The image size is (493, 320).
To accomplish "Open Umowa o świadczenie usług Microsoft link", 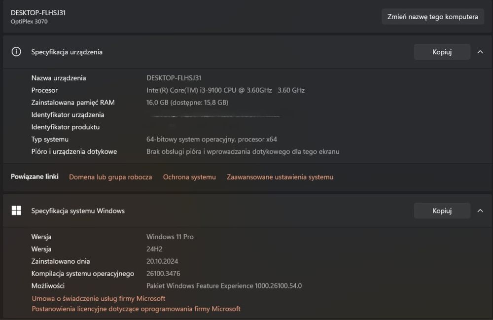I will pyautogui.click(x=99, y=298).
